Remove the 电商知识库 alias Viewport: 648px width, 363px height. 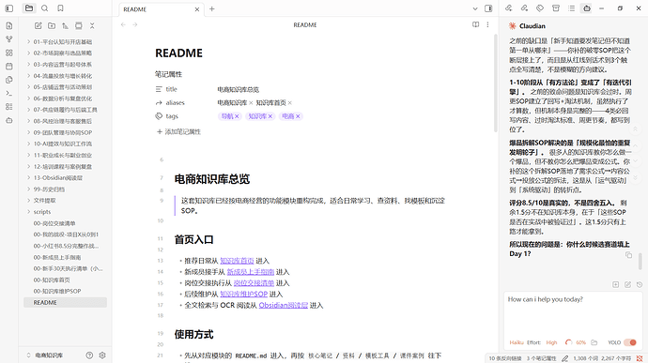(251, 103)
